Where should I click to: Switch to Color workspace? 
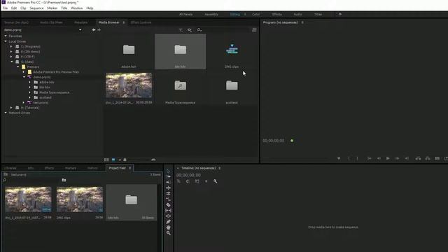point(255,14)
